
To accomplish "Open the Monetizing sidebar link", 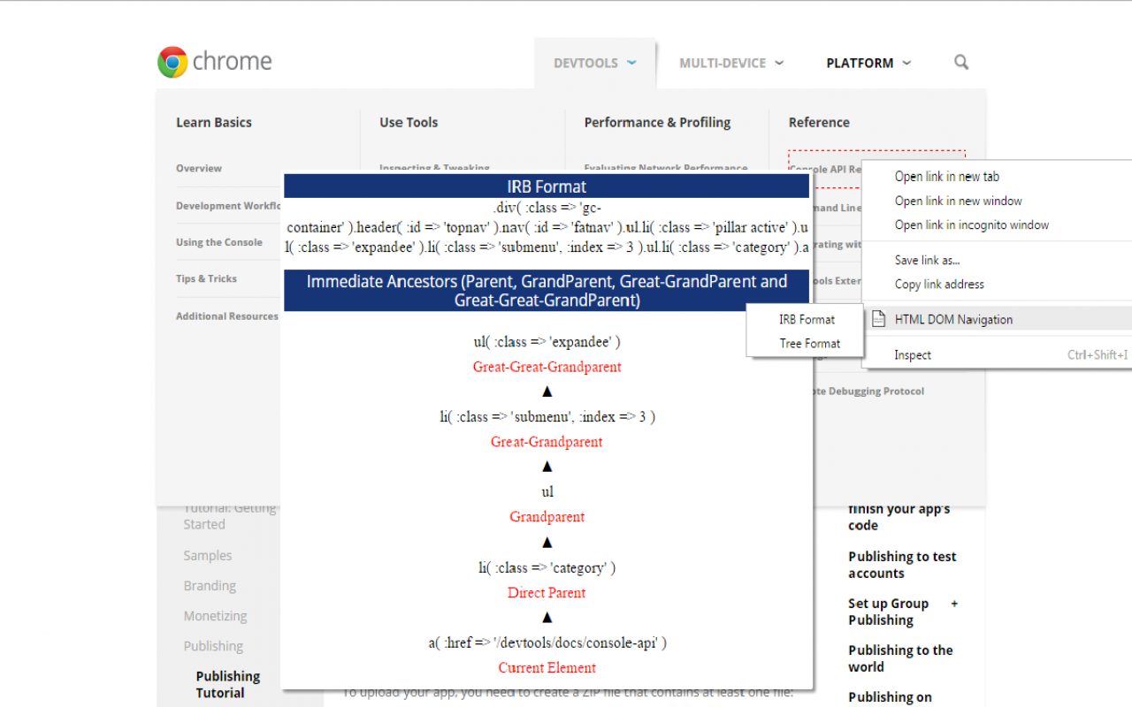I will [x=215, y=616].
